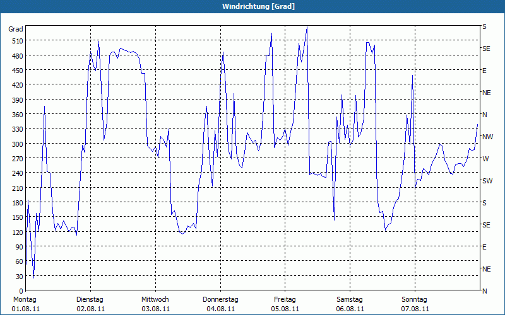Select the N compass label on the 0 baseline
The image size is (505, 315).
tap(484, 291)
